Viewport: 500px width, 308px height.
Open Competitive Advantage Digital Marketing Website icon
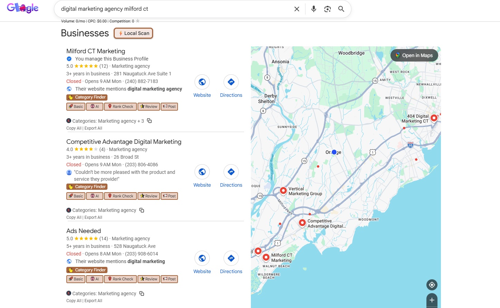[202, 172]
